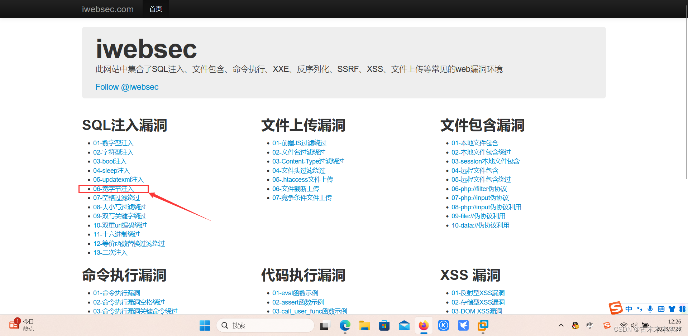Open the Microsoft Store app

tap(384, 325)
